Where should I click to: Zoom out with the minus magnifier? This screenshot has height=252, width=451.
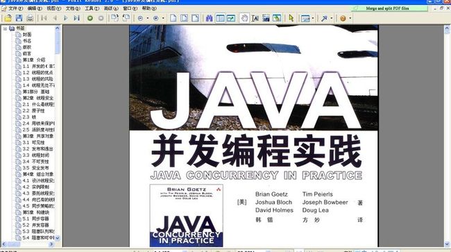point(140,18)
